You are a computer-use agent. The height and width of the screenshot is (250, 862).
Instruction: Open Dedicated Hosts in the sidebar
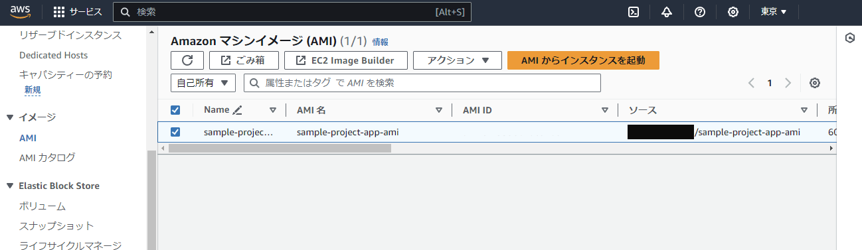tap(54, 55)
